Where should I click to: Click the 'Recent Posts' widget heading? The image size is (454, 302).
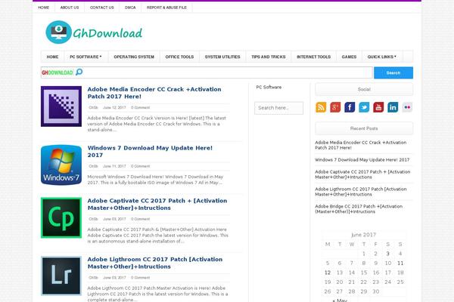click(364, 128)
